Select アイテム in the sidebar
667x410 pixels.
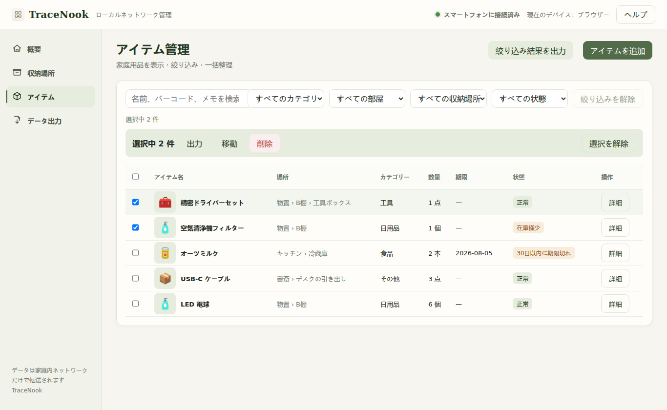(50, 97)
